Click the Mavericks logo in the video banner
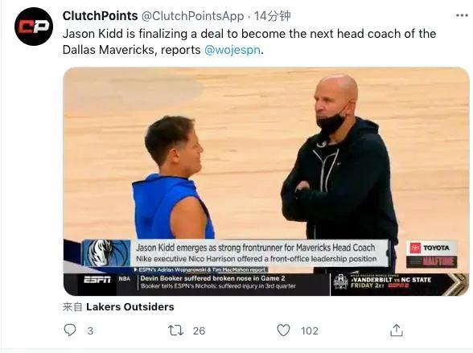This screenshot has height=353, width=473. pos(107,253)
